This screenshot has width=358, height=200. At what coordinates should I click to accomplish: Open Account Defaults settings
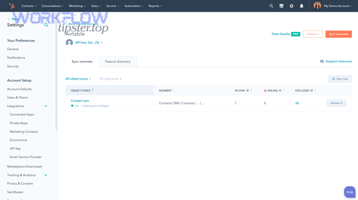coord(19,89)
